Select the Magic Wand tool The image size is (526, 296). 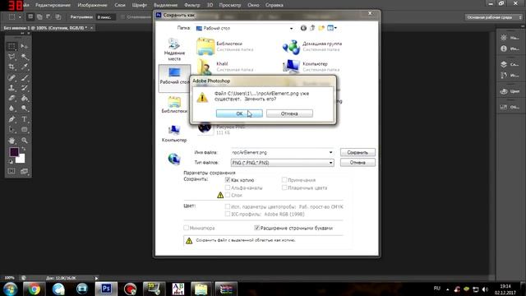click(25, 57)
